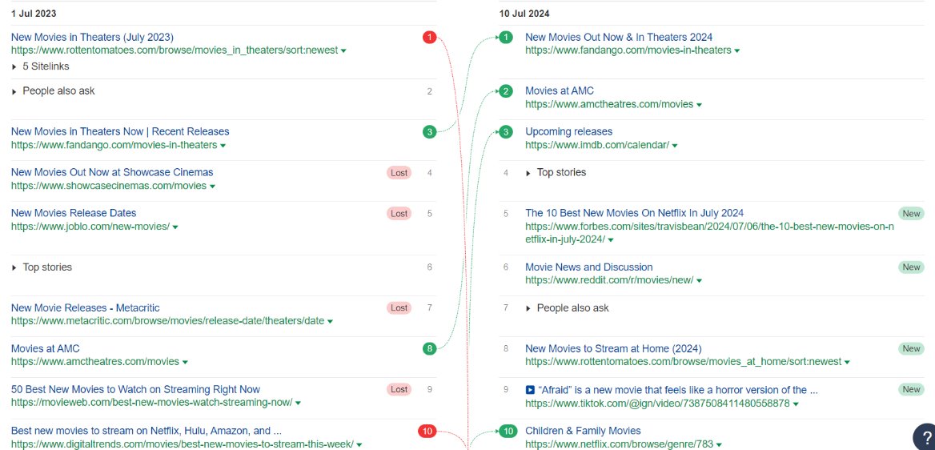Open Movies at AMC link in 2024 column
This screenshot has width=935, height=450.
point(560,90)
